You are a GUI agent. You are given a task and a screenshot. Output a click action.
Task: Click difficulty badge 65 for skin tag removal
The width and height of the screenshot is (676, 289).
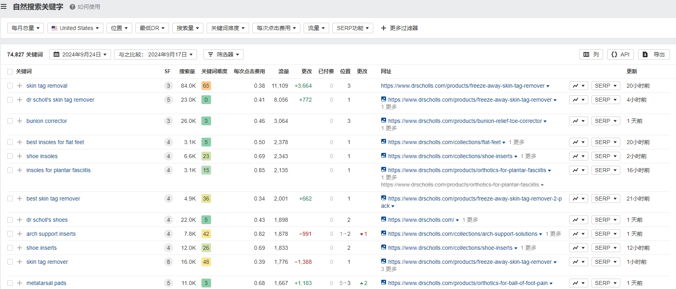click(206, 86)
